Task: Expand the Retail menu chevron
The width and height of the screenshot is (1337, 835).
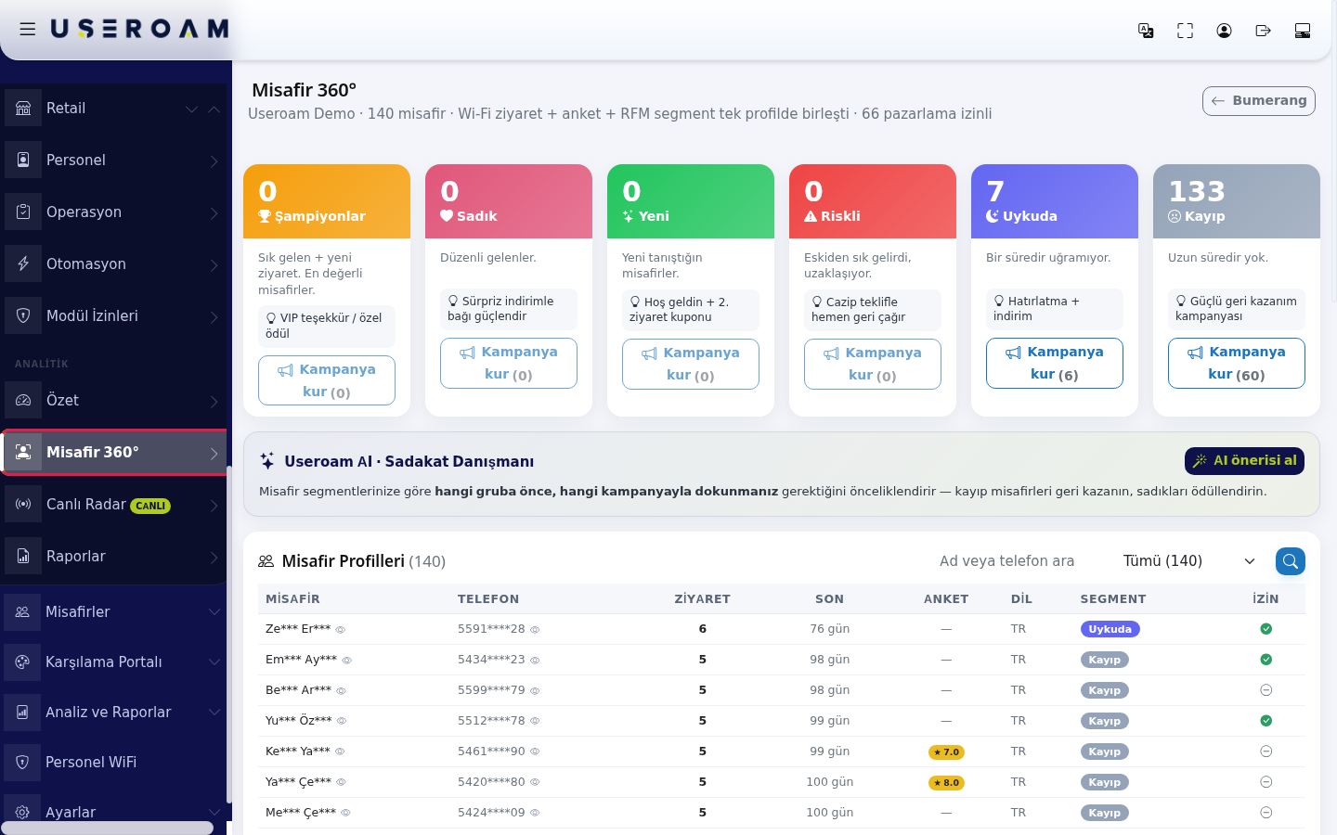Action: [191, 109]
